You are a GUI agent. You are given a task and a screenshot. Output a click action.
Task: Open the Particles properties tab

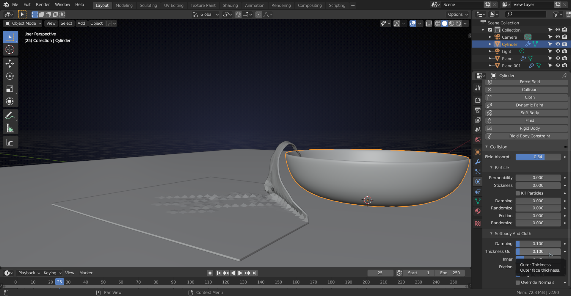pyautogui.click(x=478, y=172)
